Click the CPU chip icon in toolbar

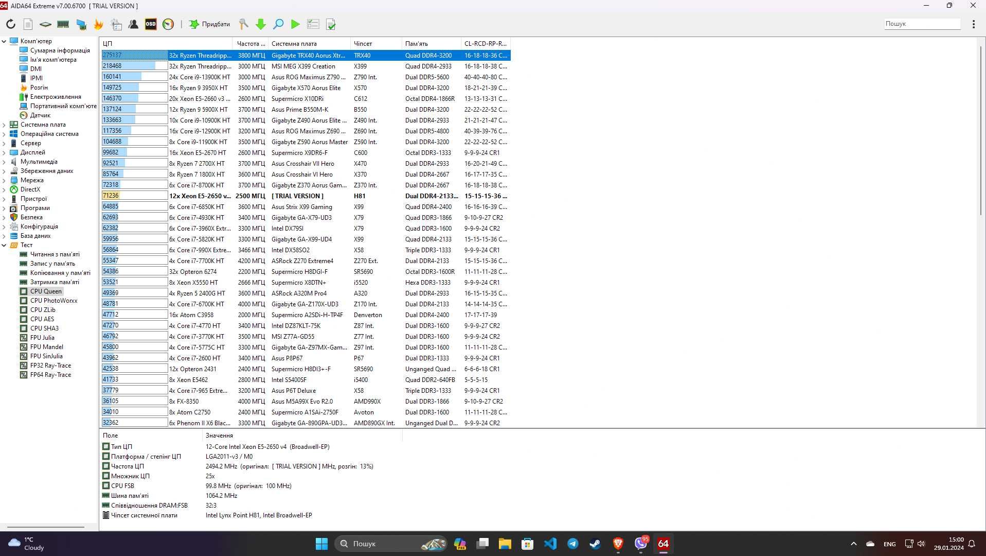point(45,24)
